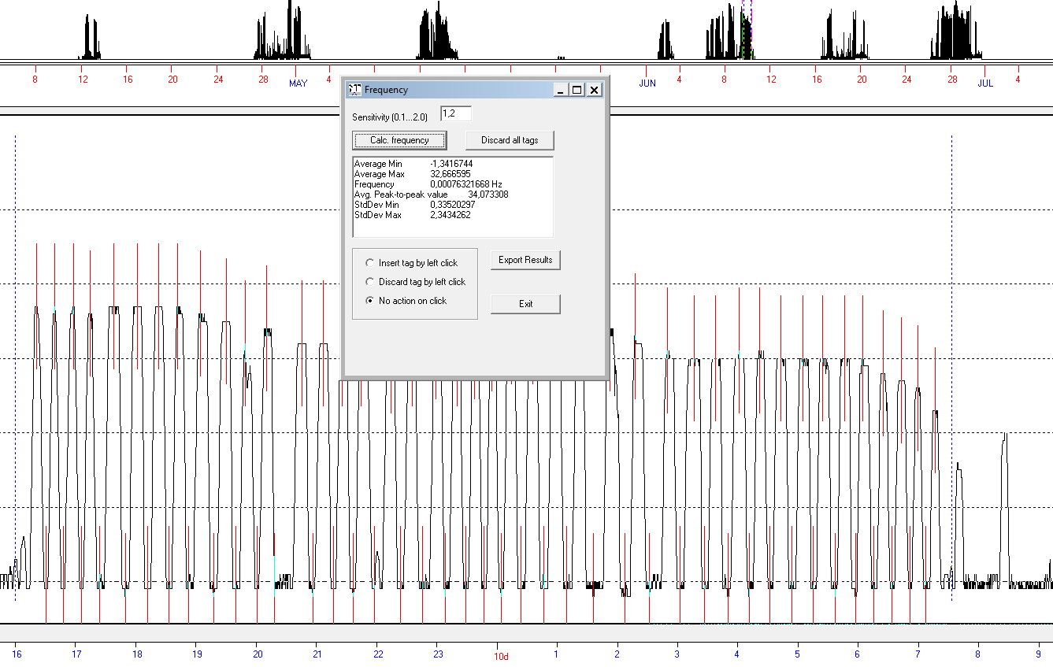Select 'Insert tag by left click' option

370,263
